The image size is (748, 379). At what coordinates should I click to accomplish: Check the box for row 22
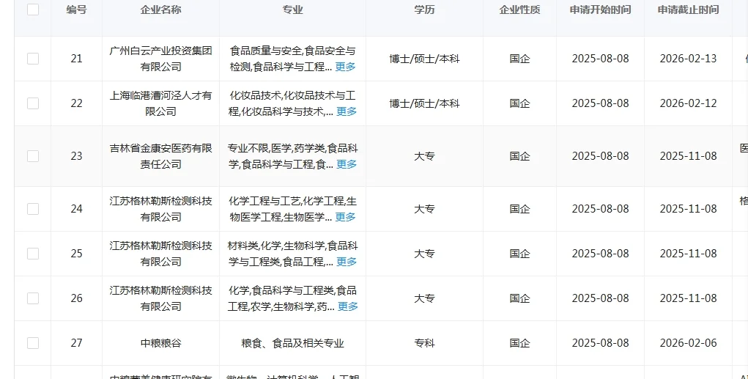(33, 103)
